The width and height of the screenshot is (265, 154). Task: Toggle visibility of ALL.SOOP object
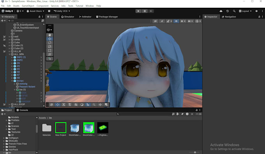click(x=4, y=104)
